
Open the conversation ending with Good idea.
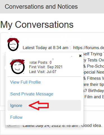(62, 125)
